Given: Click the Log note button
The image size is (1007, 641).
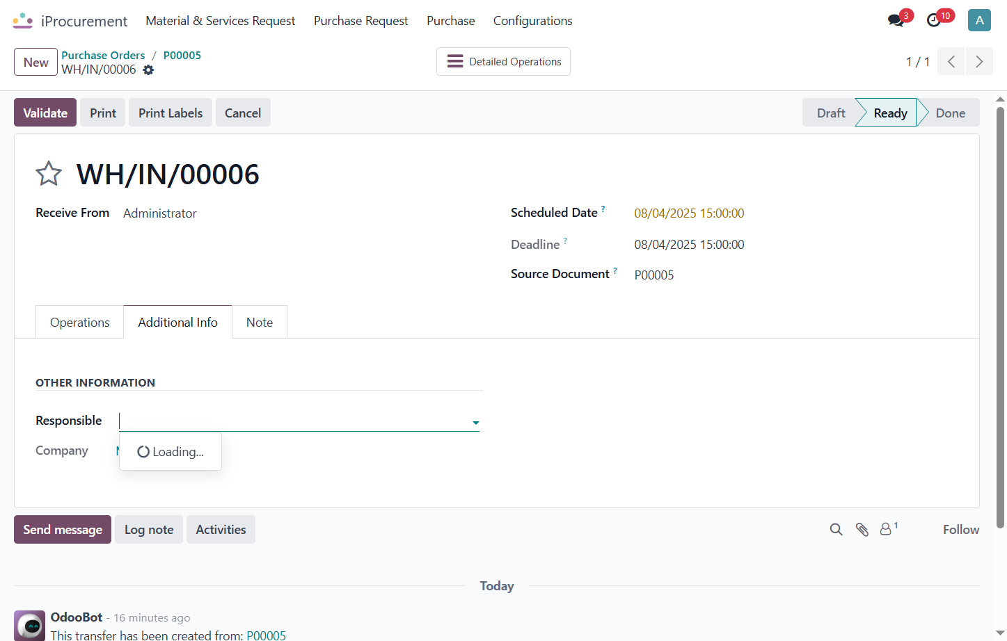Looking at the screenshot, I should [x=149, y=530].
